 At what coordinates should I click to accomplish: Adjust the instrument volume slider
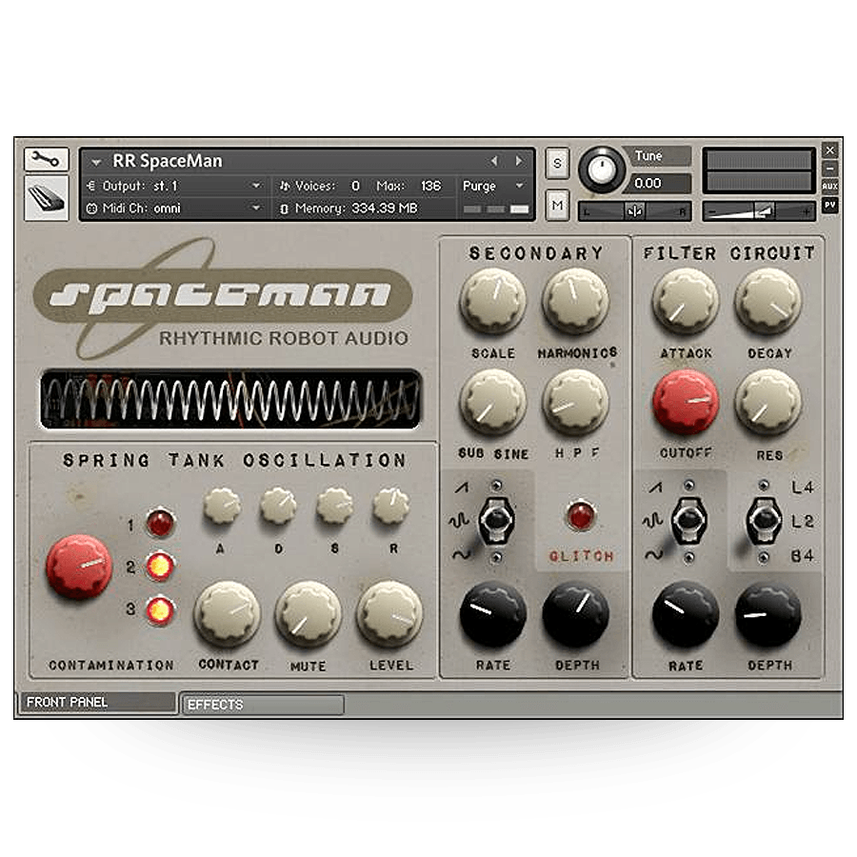click(759, 211)
